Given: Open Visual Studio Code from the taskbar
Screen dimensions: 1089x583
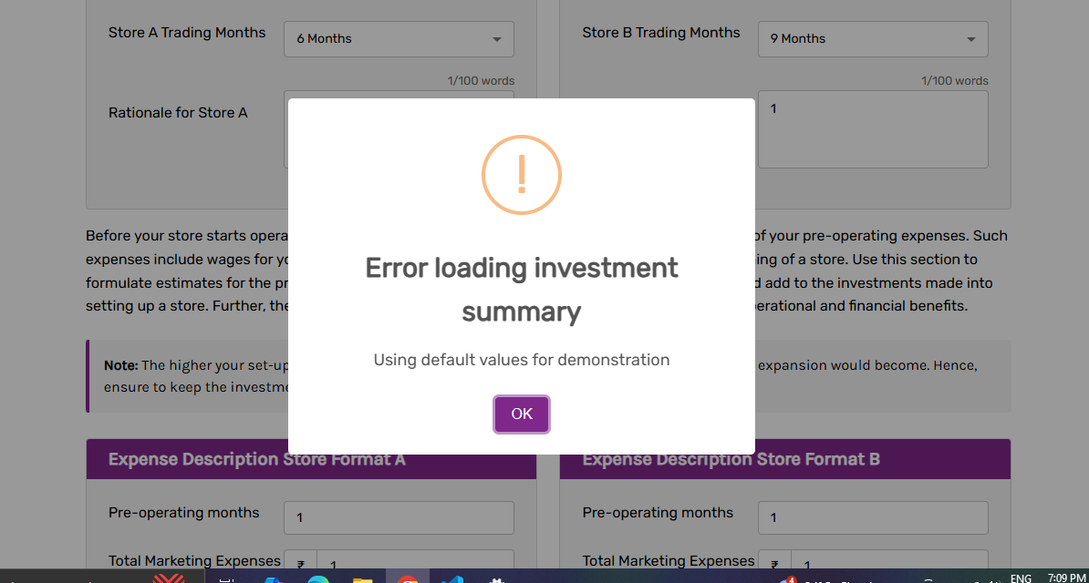Looking at the screenshot, I should (x=452, y=578).
